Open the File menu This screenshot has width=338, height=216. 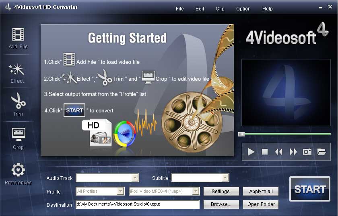tap(179, 8)
